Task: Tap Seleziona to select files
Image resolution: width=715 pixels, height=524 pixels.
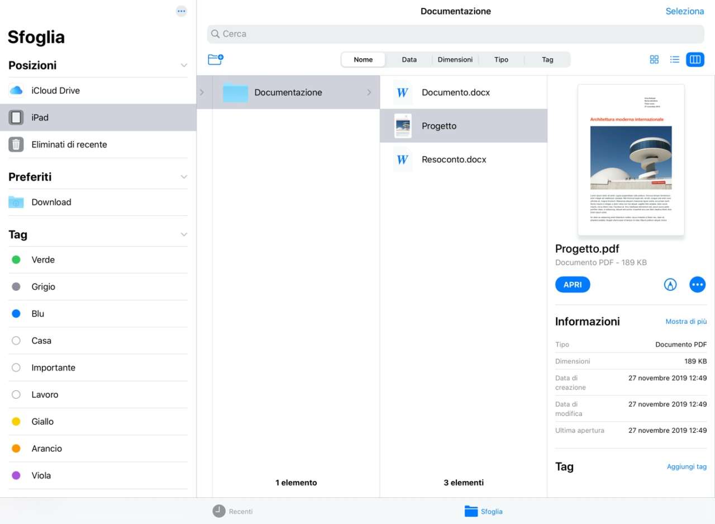Action: click(685, 11)
